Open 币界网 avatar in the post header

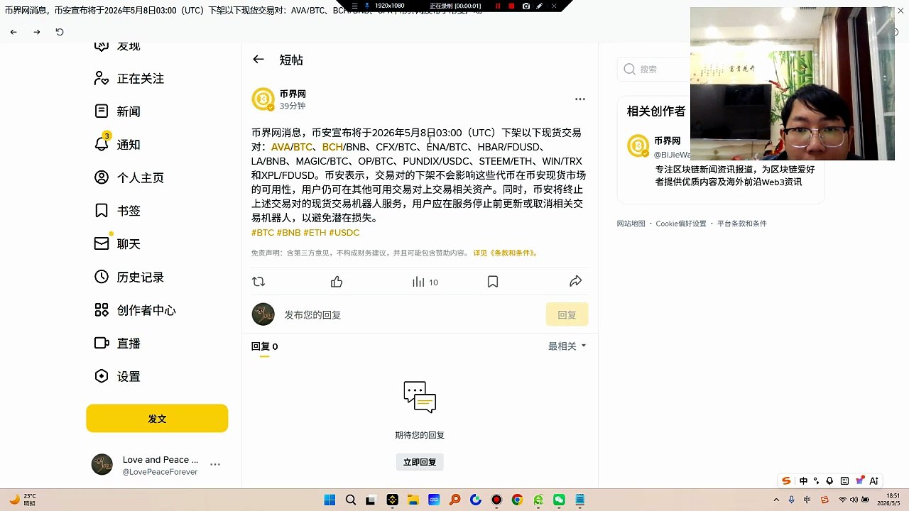click(263, 99)
